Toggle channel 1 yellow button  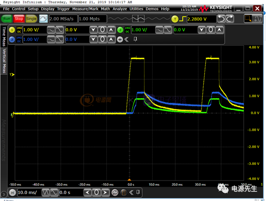tap(17, 29)
